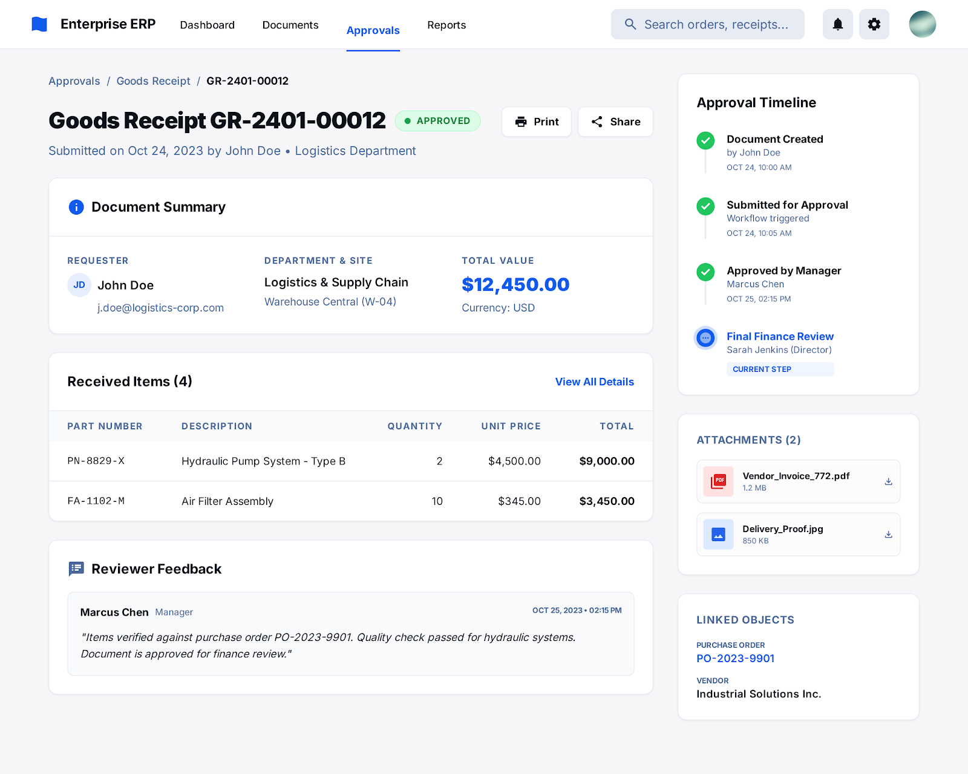
Task: Open the Documents tab
Action: pyautogui.click(x=290, y=25)
